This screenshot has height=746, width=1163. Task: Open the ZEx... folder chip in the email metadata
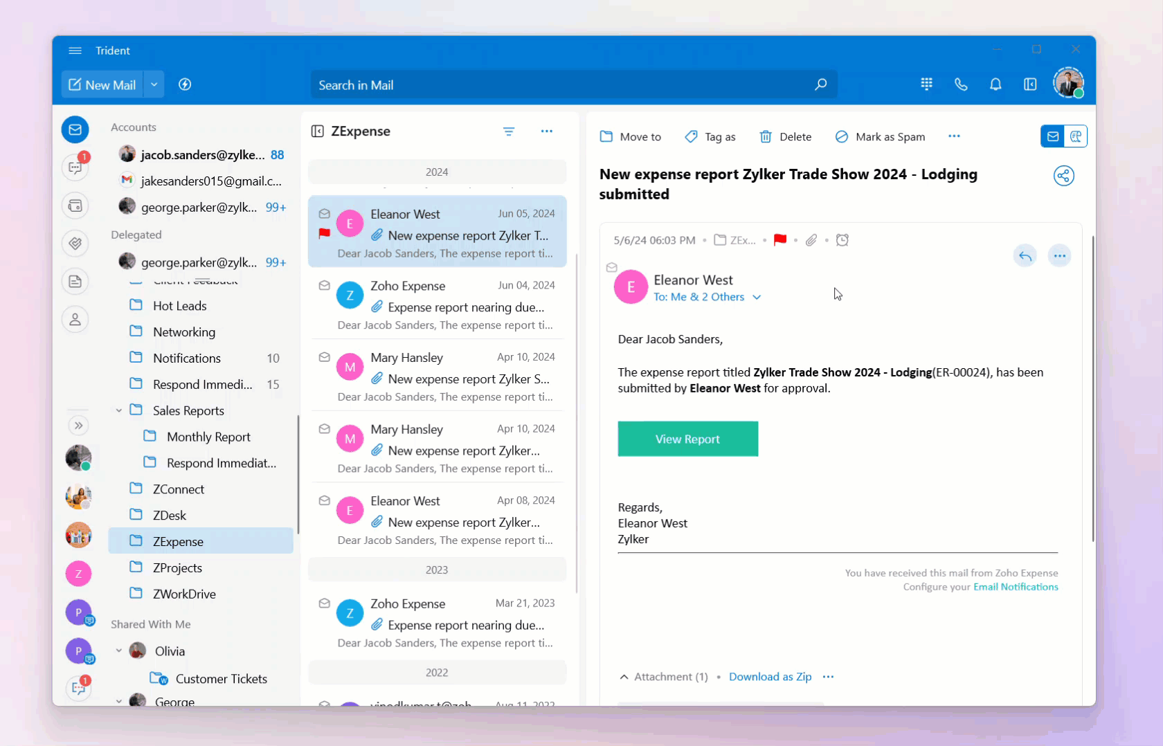point(735,240)
